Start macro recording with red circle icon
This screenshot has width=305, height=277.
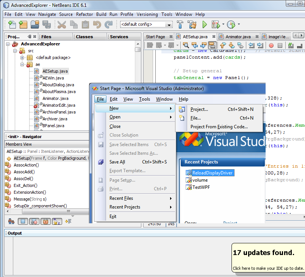pos(271,45)
